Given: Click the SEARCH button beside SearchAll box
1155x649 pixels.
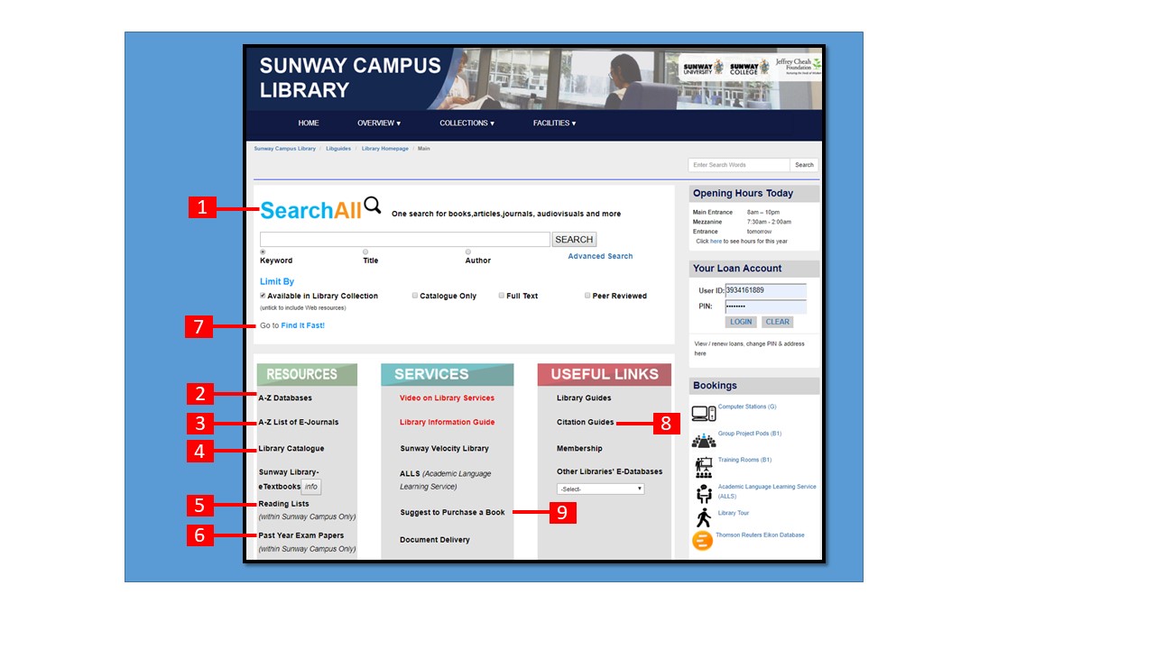Looking at the screenshot, I should (x=574, y=240).
